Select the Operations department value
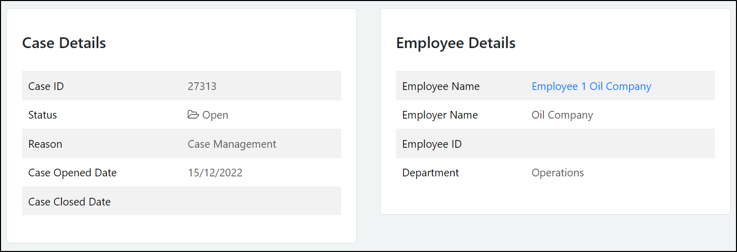737x252 pixels. (557, 173)
